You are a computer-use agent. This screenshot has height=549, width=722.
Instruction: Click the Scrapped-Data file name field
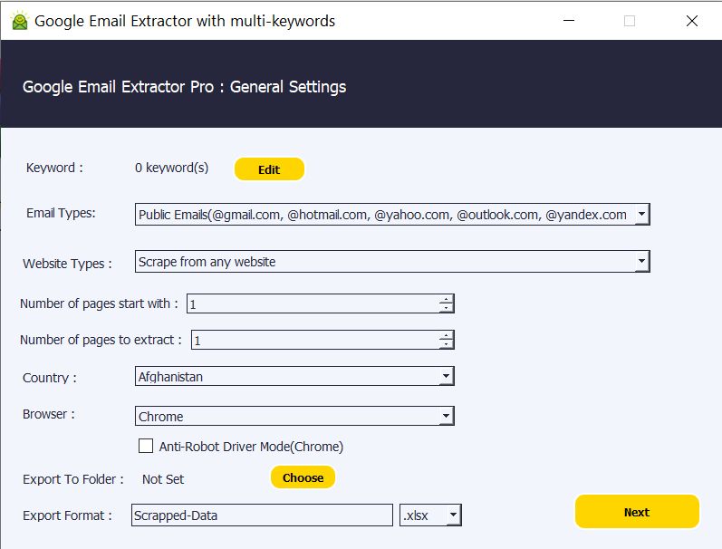pos(262,515)
